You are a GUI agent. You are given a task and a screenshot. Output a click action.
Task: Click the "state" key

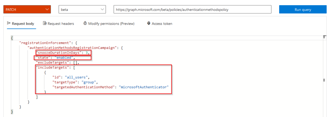click(x=43, y=57)
